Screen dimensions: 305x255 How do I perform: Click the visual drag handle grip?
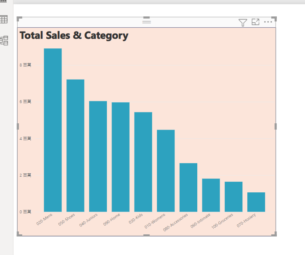pyautogui.click(x=147, y=21)
